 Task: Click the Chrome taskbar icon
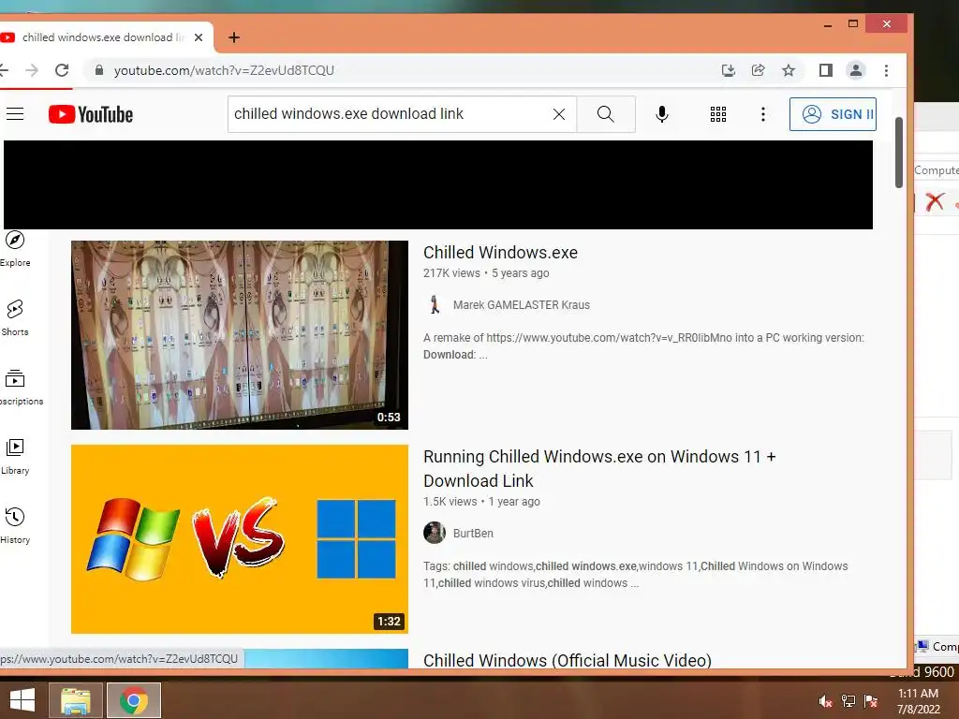coord(134,700)
